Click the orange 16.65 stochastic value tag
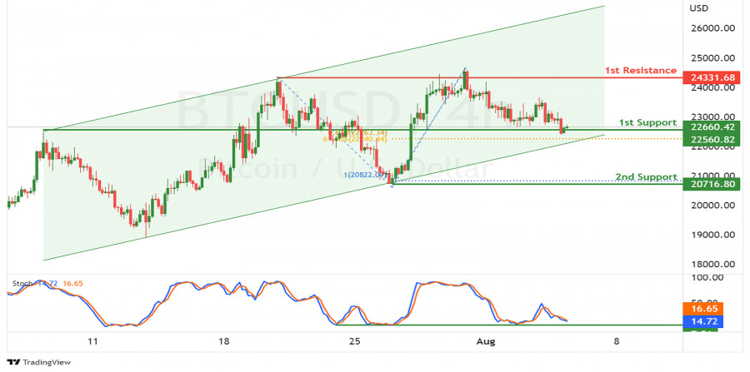This screenshot has height=372, width=750. click(703, 309)
